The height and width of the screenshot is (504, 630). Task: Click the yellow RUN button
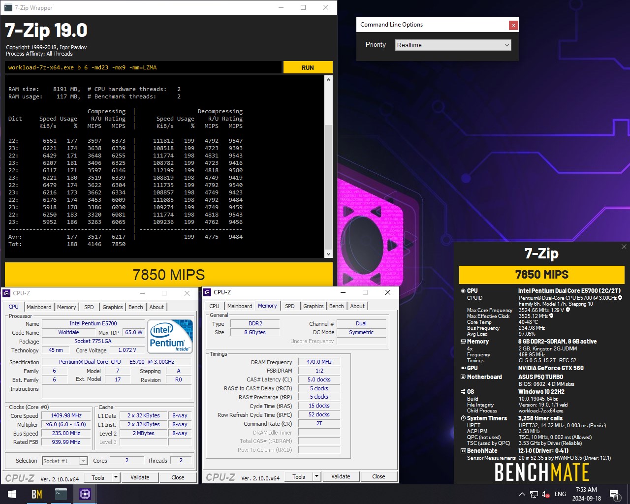308,67
